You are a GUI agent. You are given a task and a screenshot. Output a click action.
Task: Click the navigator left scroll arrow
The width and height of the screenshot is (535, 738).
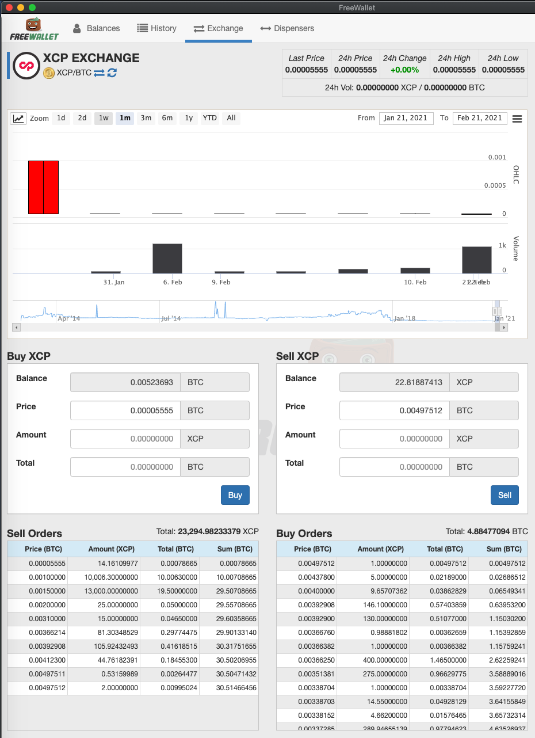[16, 327]
